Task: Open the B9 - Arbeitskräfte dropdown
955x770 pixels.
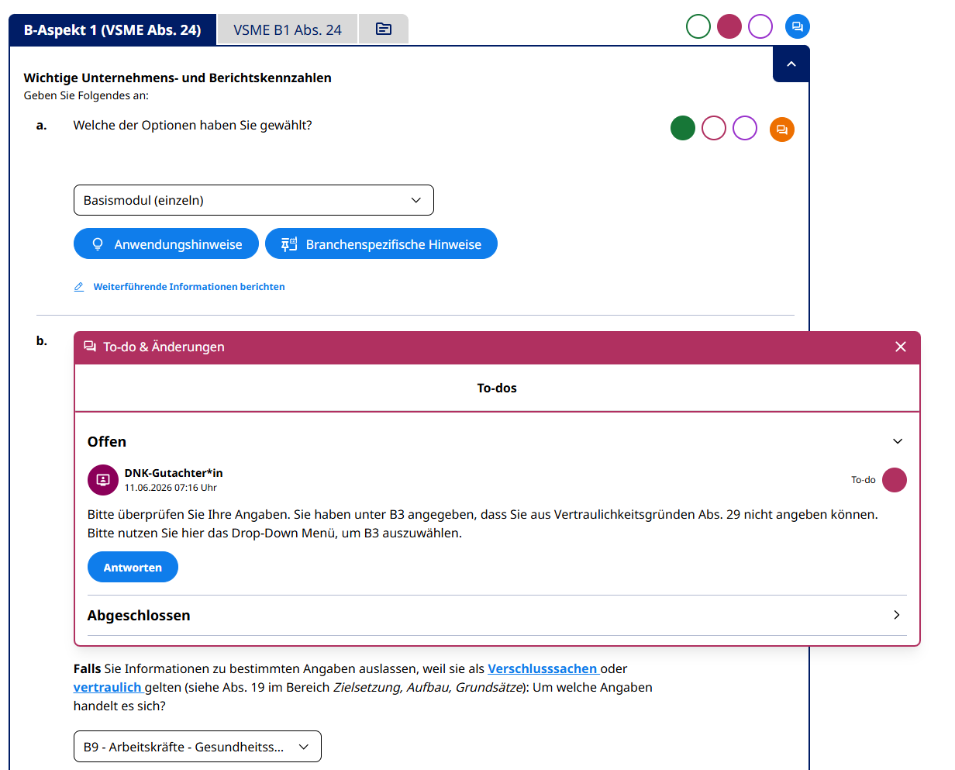Action: (198, 747)
